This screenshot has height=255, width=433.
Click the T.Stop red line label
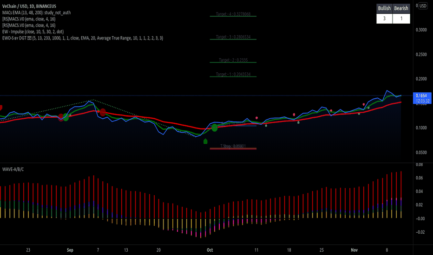pyautogui.click(x=233, y=147)
